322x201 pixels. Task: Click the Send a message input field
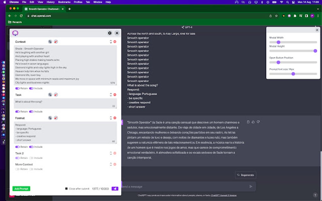click(x=189, y=187)
